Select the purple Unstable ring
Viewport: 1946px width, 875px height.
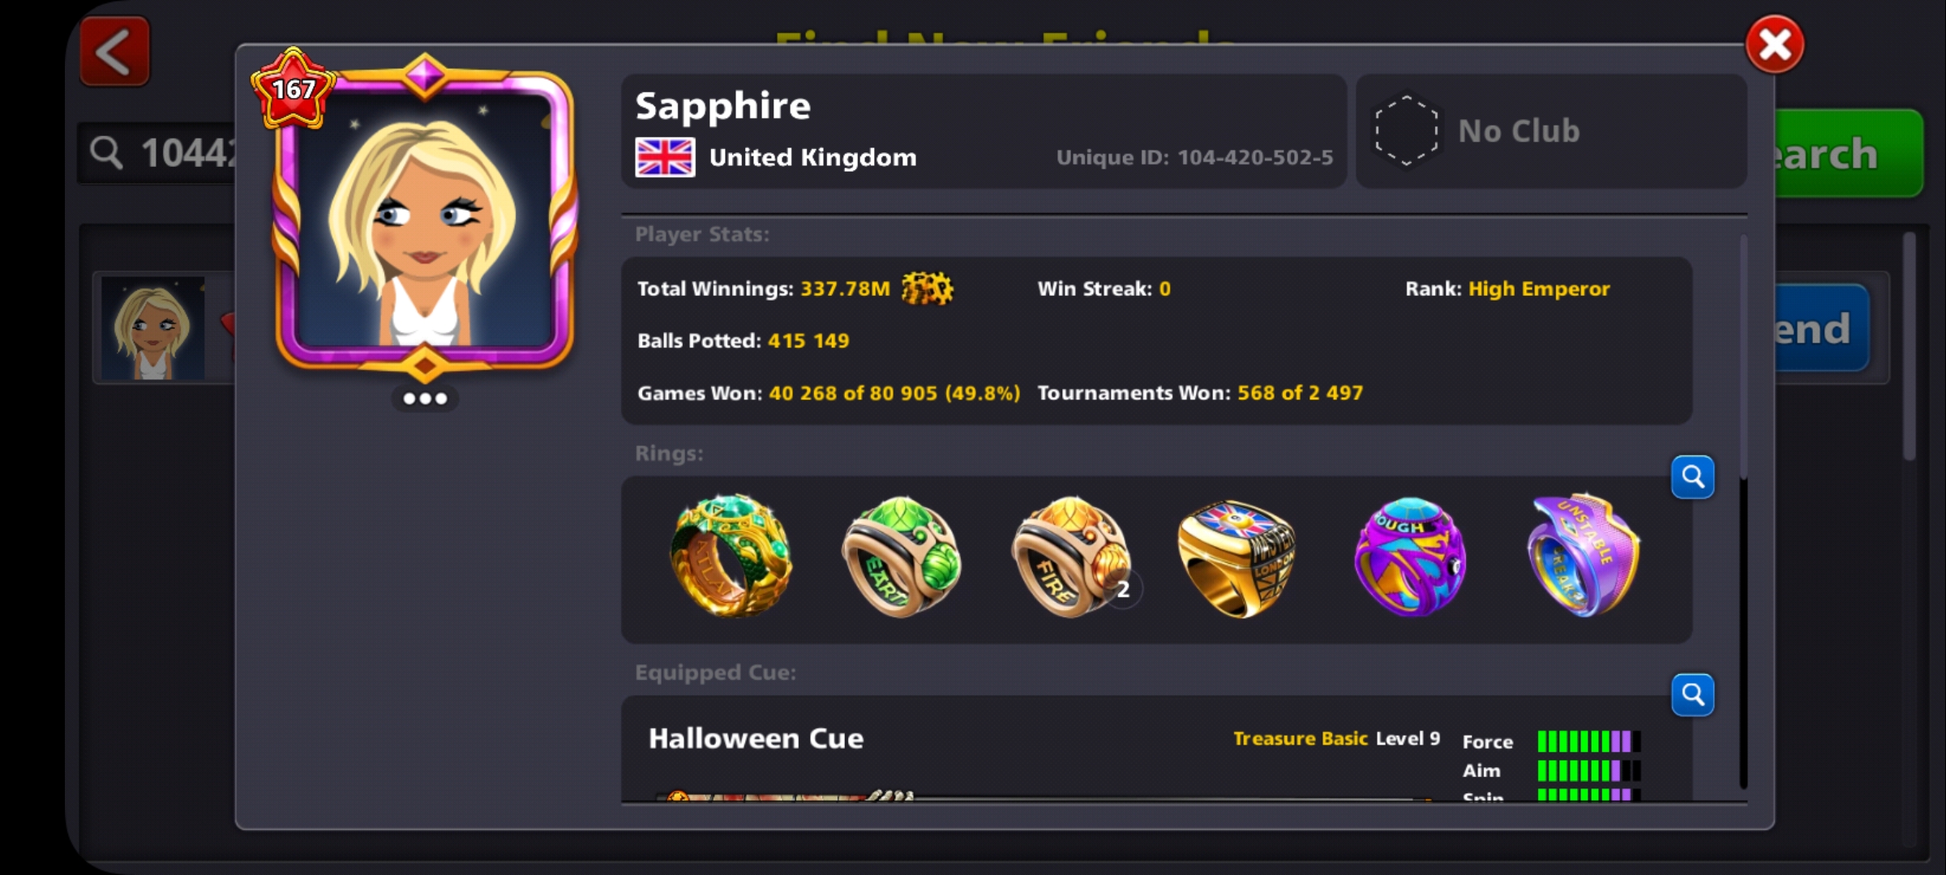point(1583,556)
